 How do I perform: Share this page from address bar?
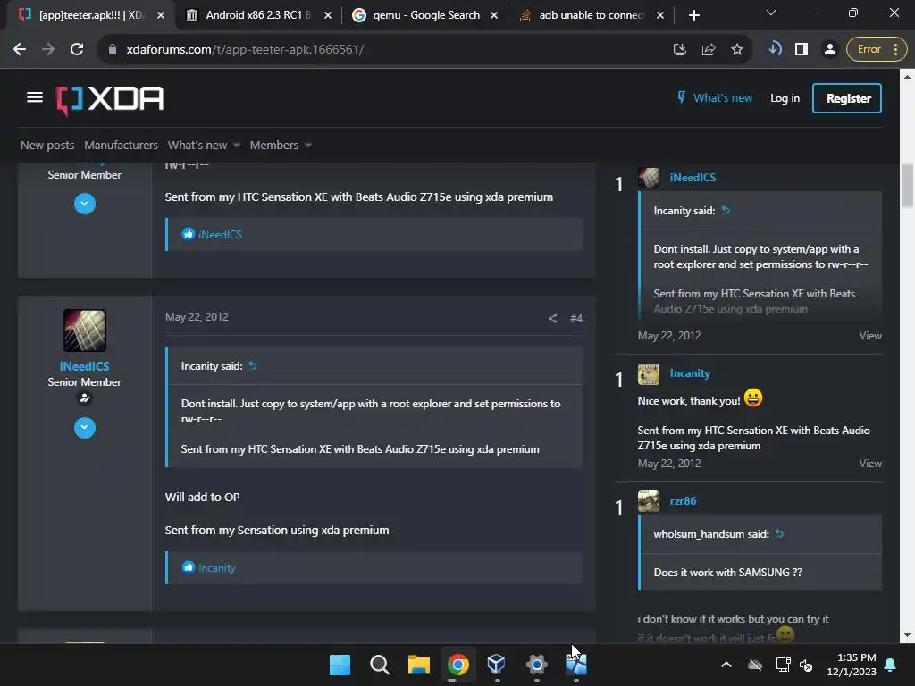[709, 50]
